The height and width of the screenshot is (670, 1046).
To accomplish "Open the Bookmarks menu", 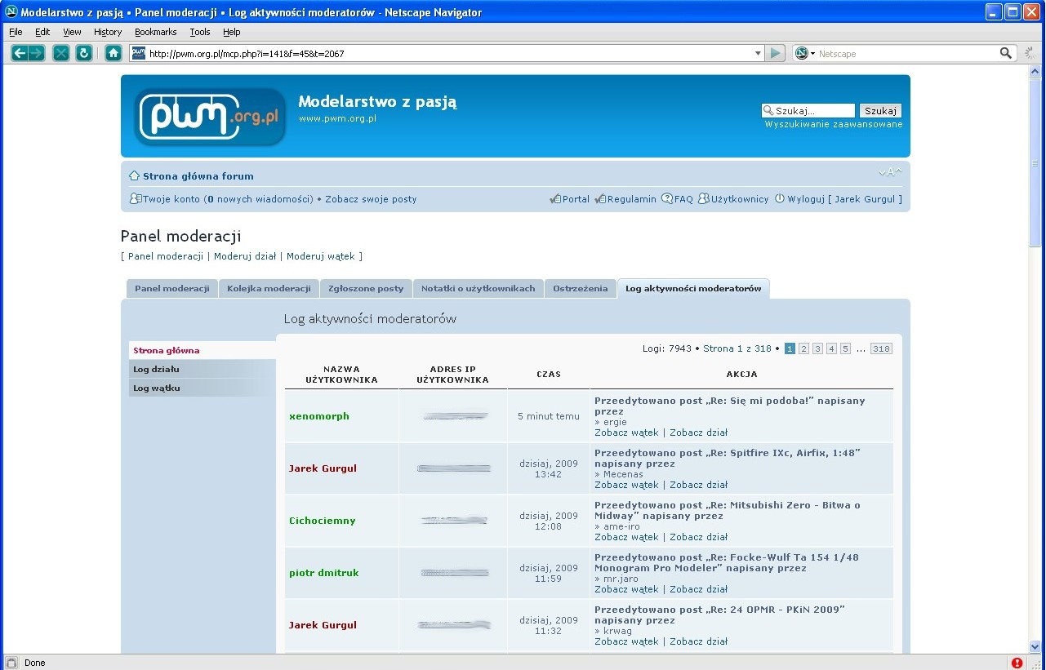I will [155, 32].
